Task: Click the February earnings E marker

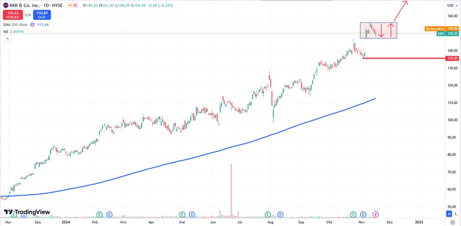Action: coord(100,214)
